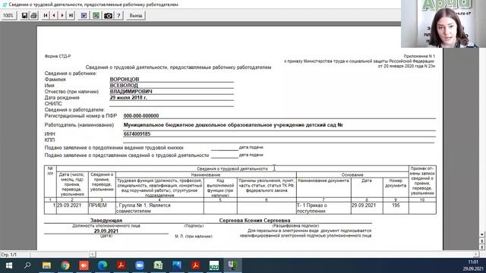Print the document using the printer icon
This screenshot has height=273, width=486.
pos(33,15)
